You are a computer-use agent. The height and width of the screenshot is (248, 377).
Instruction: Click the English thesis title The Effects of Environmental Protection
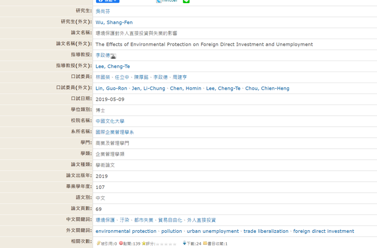(204, 44)
